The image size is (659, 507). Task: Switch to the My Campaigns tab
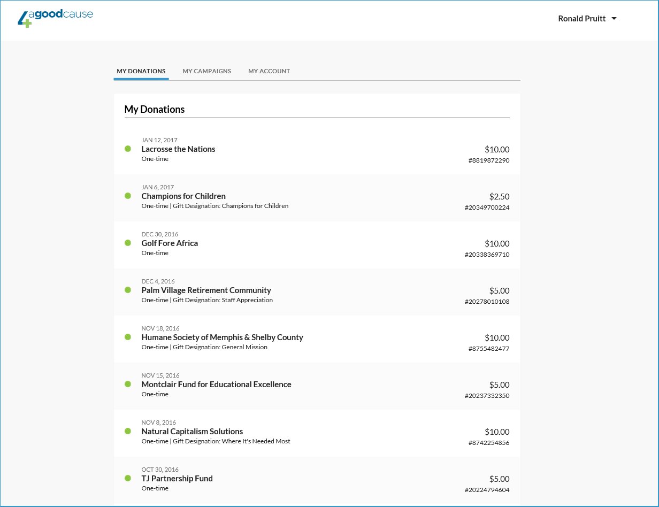206,71
